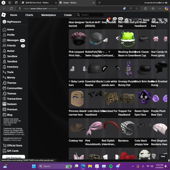Viewport: 170px width, 170px height.
Task: Open Discord from taskbar
Action: [x=118, y=166]
